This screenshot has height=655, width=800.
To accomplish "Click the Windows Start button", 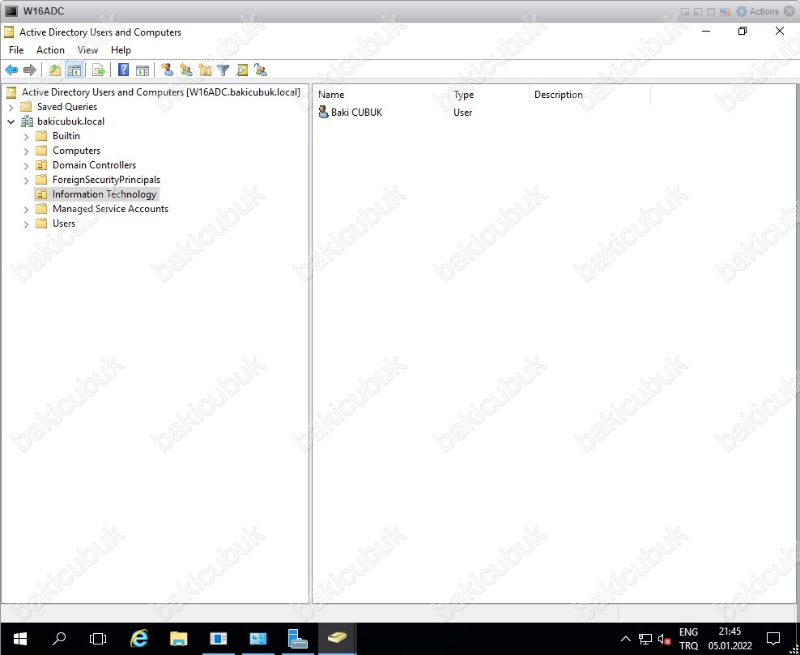I will (x=20, y=638).
